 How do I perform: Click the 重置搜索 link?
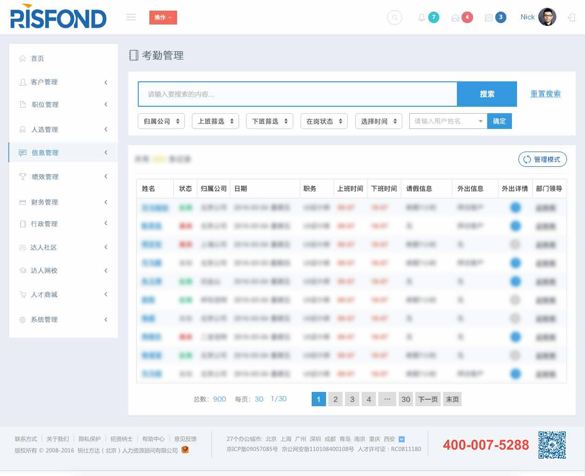pos(545,94)
